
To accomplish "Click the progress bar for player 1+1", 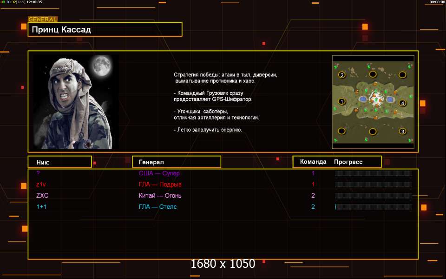I will coord(374,207).
